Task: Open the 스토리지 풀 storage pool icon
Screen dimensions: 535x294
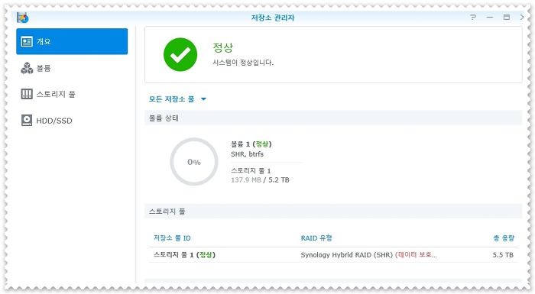Action: [x=27, y=94]
